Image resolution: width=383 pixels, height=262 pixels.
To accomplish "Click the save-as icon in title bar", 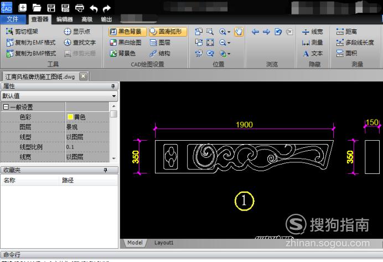I will [65, 8].
